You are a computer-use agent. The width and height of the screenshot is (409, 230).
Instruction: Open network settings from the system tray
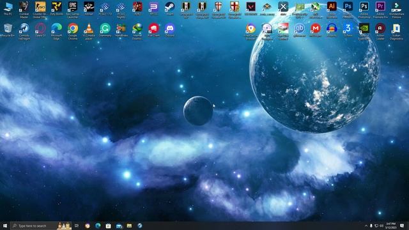coord(376,226)
